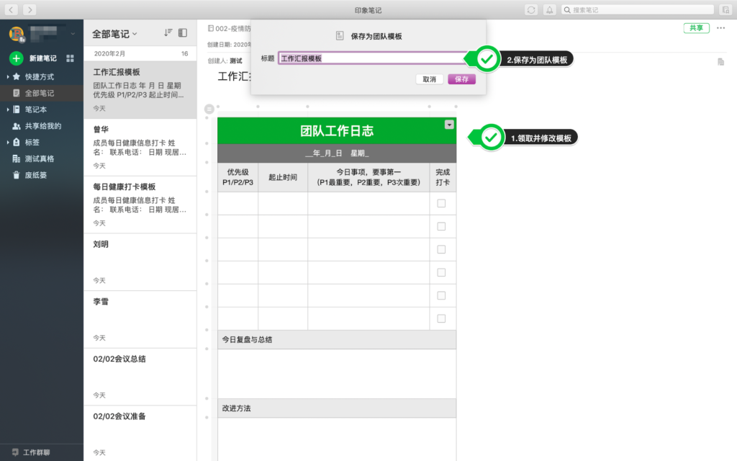Click the note list sort icon
This screenshot has height=461, width=737.
(x=168, y=33)
